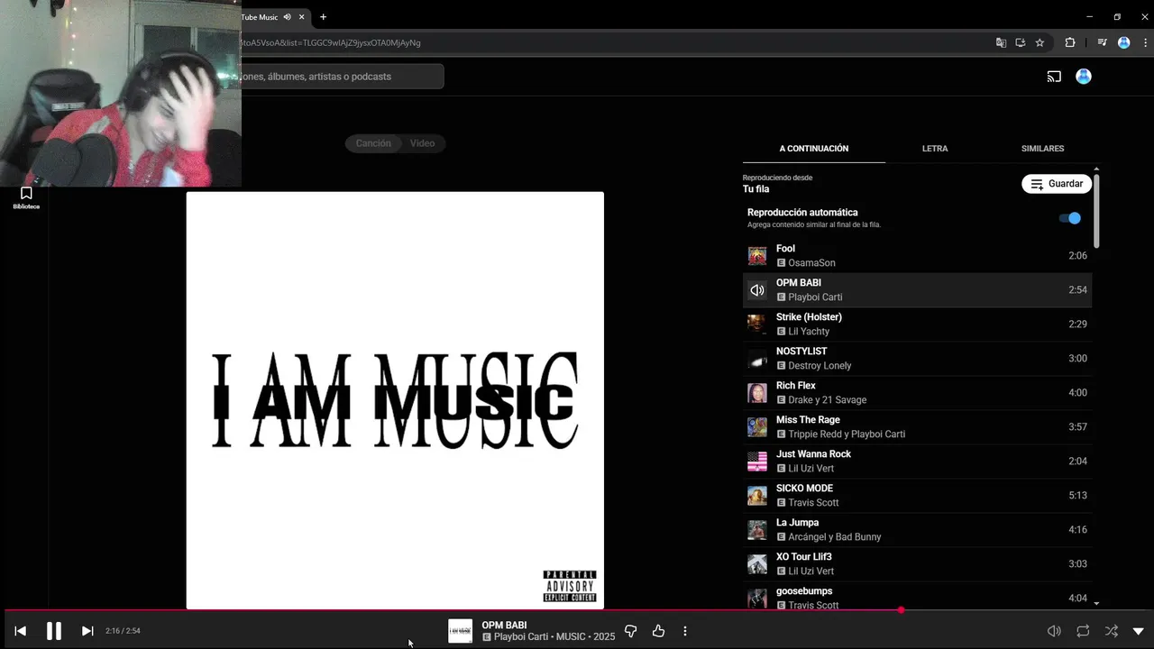Click the playback progress bar handle
The image size is (1154, 649).
pyautogui.click(x=901, y=610)
